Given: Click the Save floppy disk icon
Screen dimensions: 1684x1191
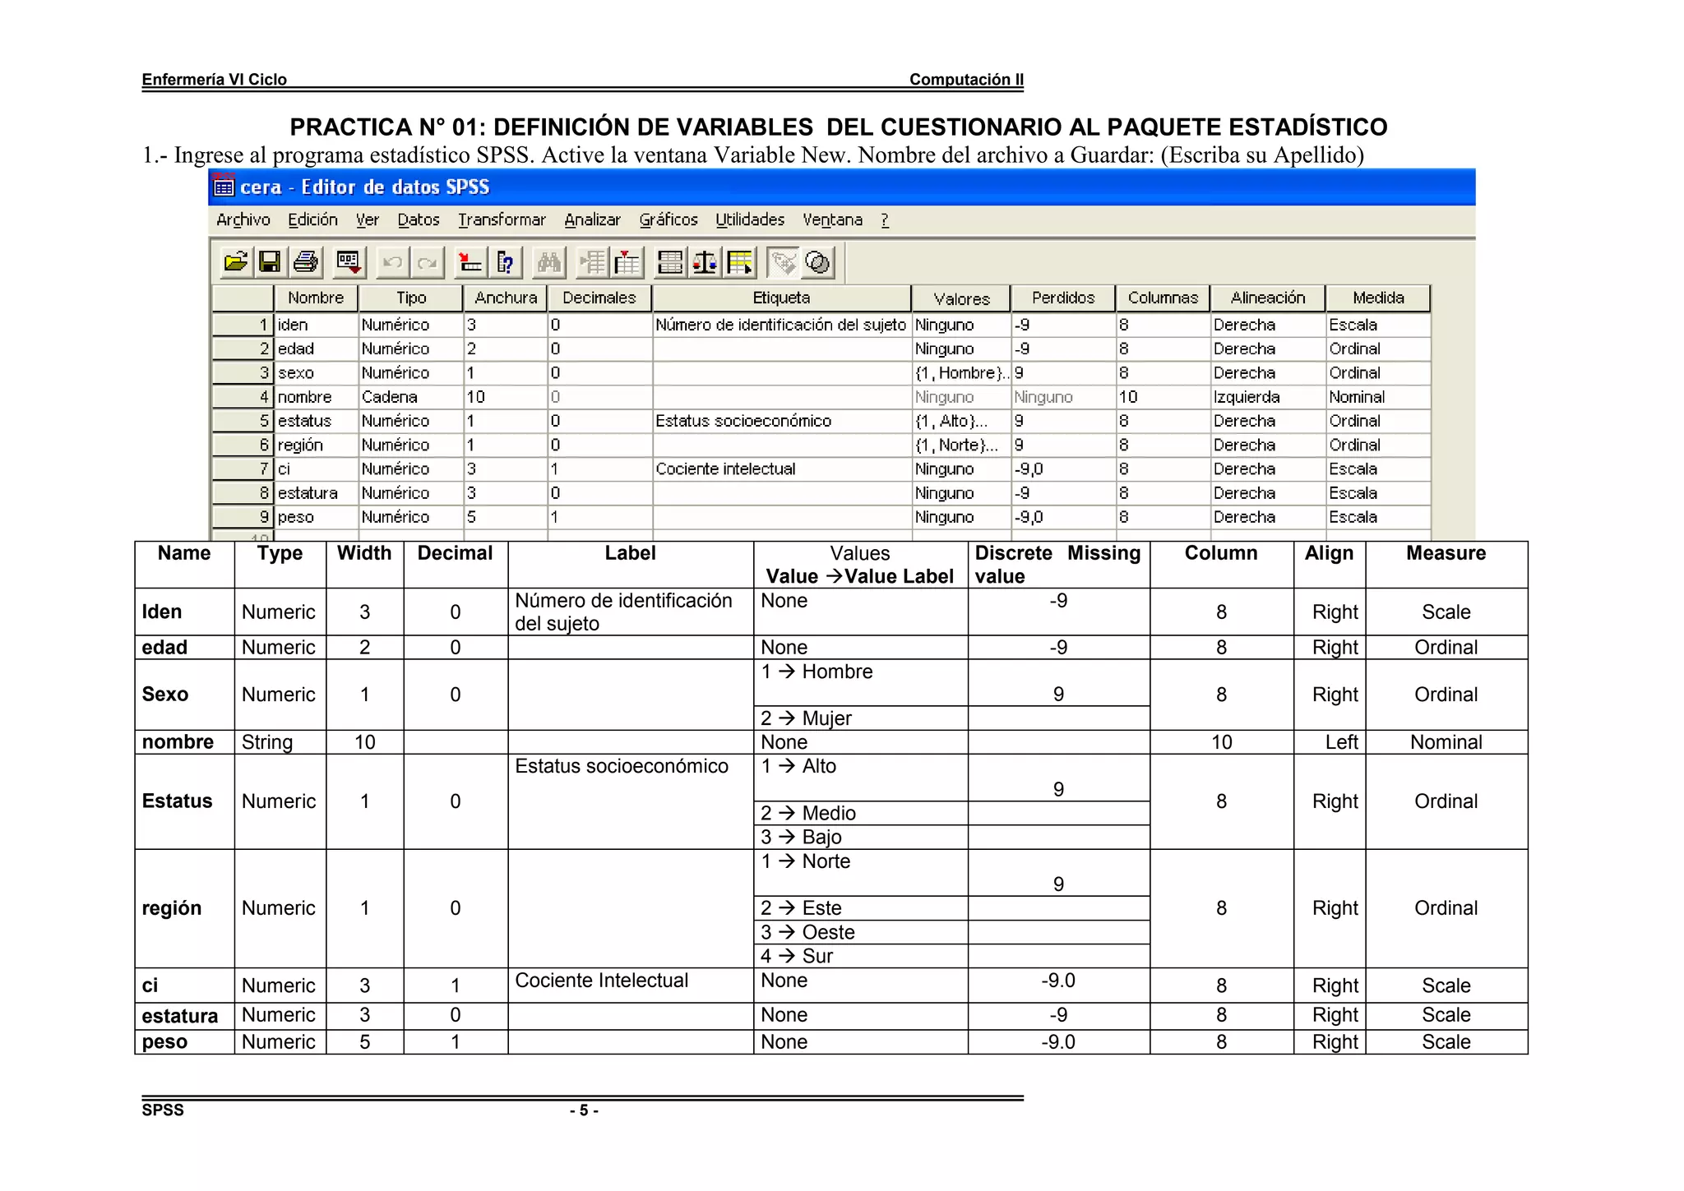Looking at the screenshot, I should pos(270,262).
